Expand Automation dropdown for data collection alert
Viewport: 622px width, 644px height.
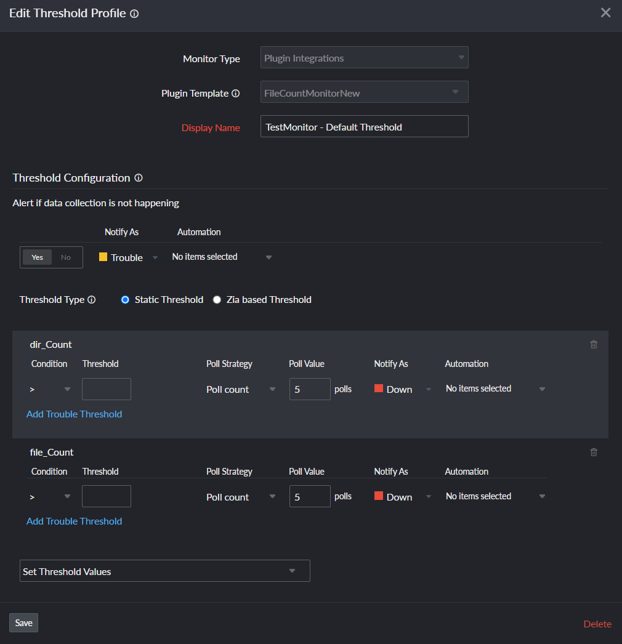pos(222,257)
